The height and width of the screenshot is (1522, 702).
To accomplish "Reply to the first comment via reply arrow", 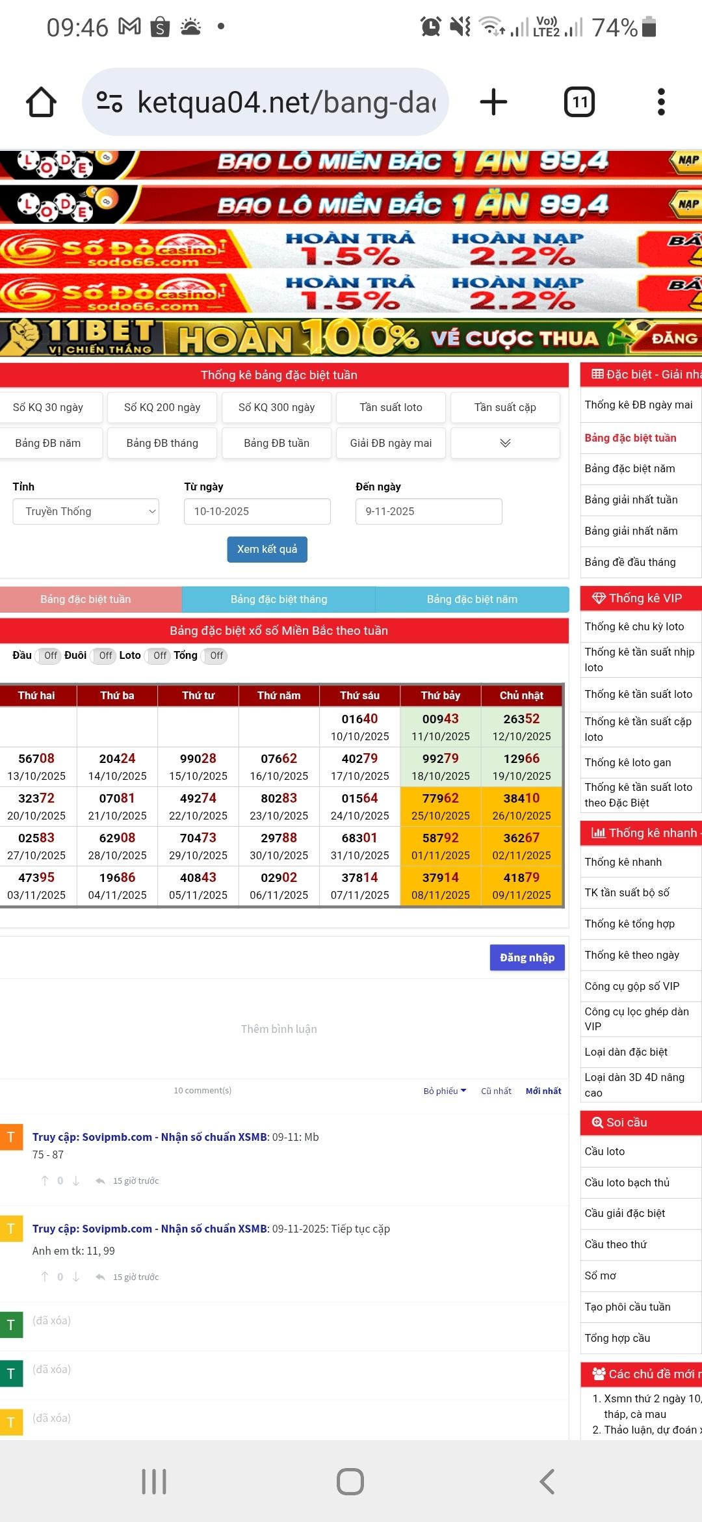I will pos(100,1181).
